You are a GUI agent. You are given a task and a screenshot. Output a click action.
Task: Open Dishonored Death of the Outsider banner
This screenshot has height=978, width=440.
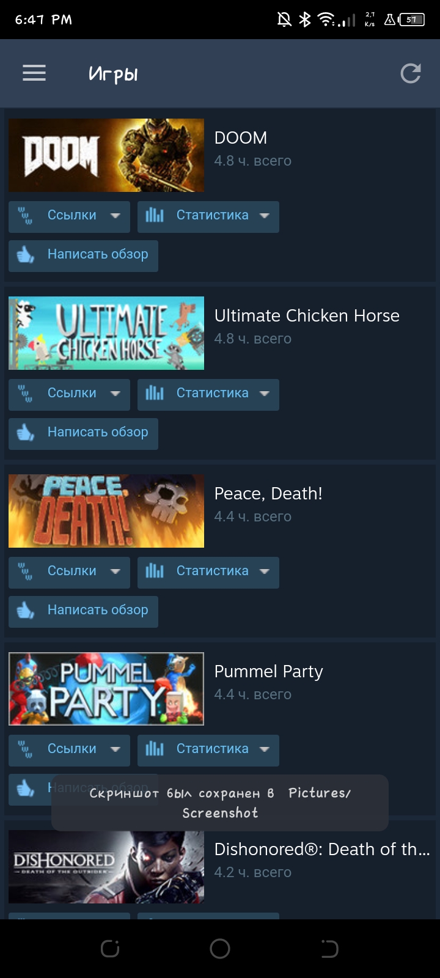[x=106, y=867]
